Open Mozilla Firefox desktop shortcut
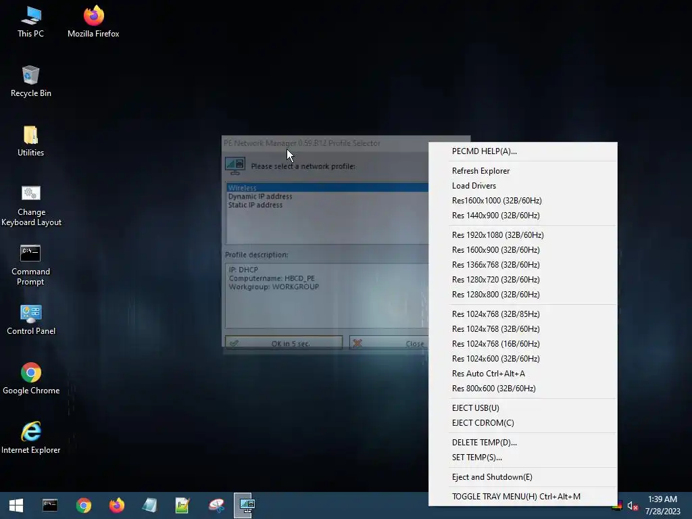Image resolution: width=692 pixels, height=519 pixels. click(x=93, y=22)
